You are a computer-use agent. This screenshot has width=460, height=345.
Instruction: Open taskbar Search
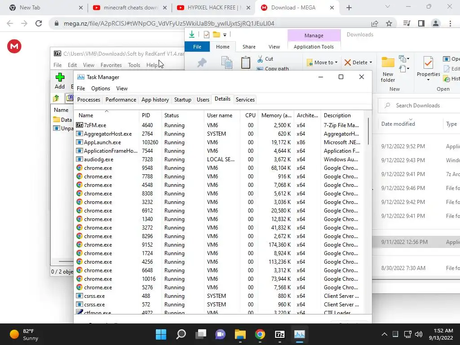pos(181,334)
